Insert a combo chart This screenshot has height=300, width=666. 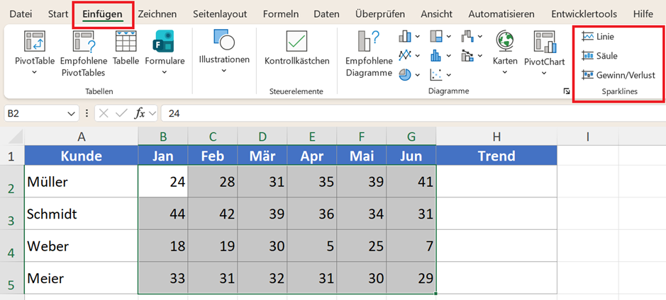coord(467,55)
